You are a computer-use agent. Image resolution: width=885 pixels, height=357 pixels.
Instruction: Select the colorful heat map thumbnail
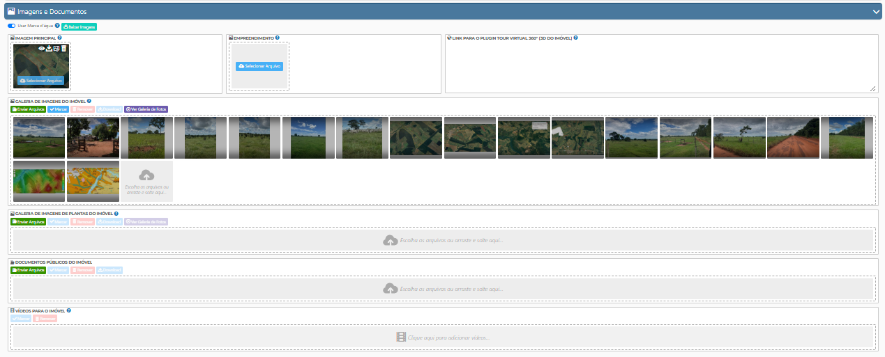(x=39, y=181)
